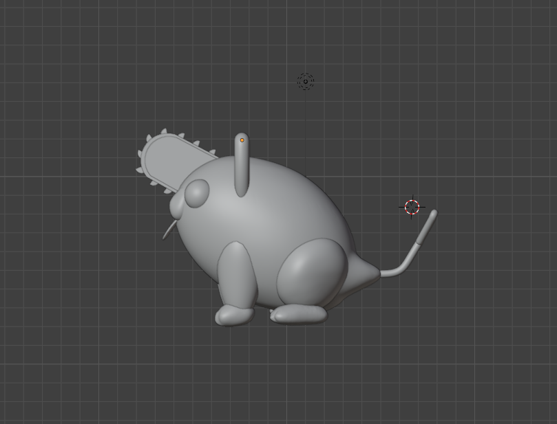Select the upright handle on the back

click(x=242, y=165)
